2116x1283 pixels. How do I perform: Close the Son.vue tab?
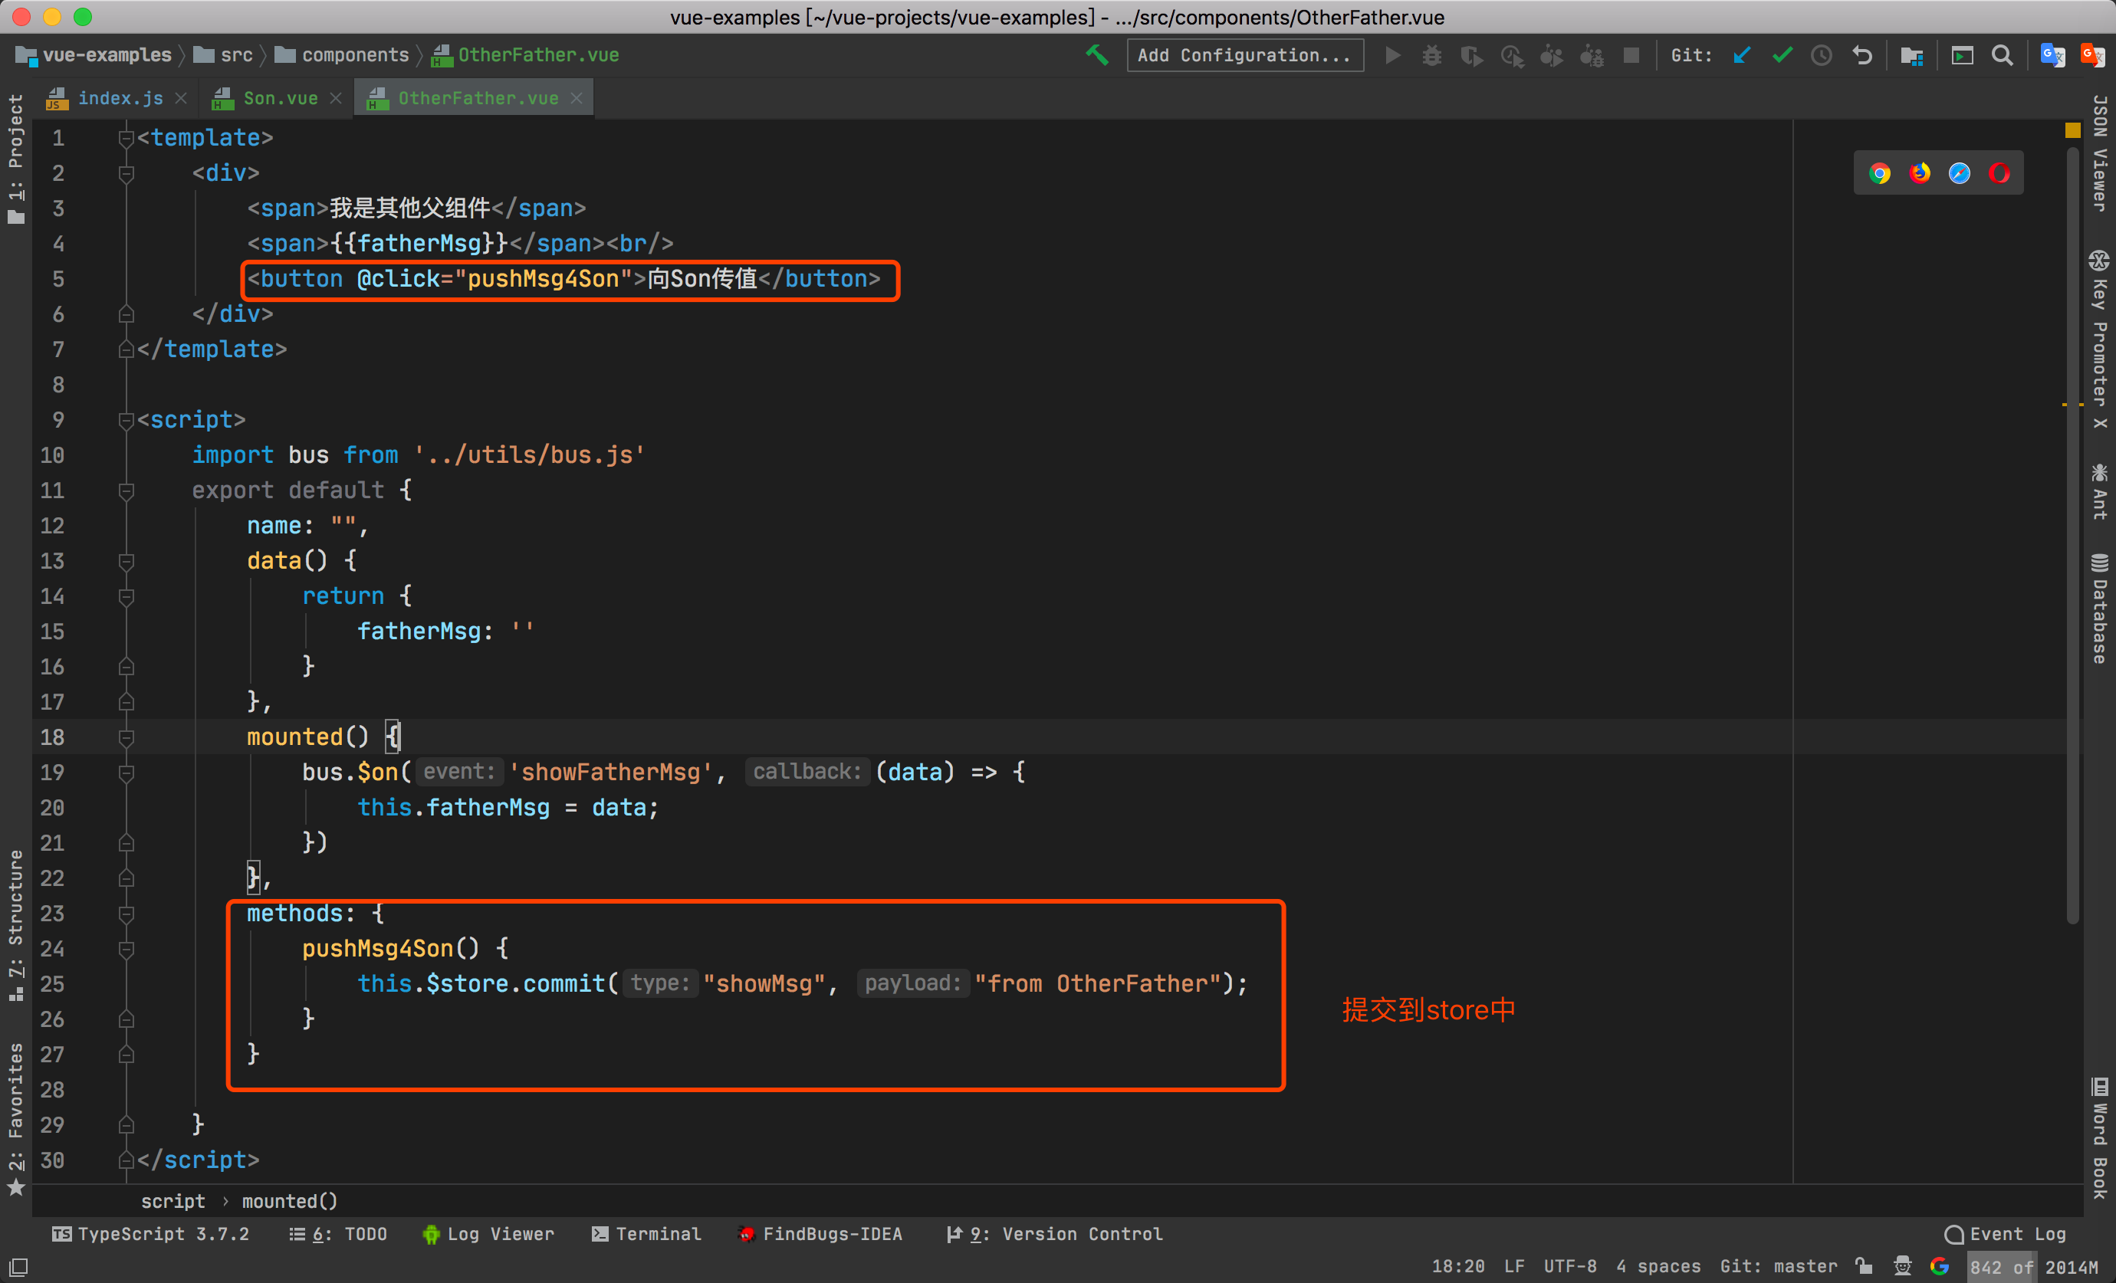[336, 99]
